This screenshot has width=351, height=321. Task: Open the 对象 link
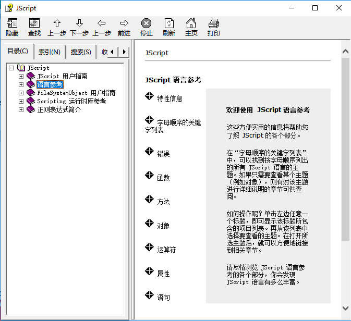163,226
